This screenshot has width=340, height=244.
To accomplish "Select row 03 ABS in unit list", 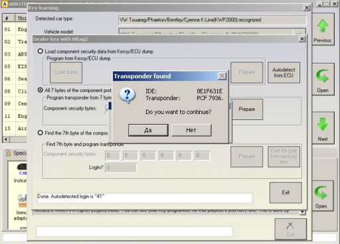I will [15, 54].
